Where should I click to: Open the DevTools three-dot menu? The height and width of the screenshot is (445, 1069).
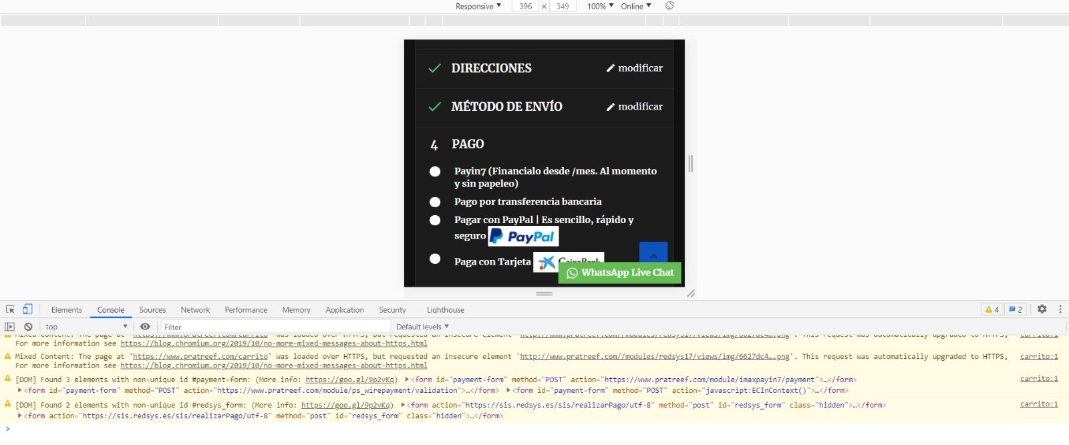[1060, 309]
